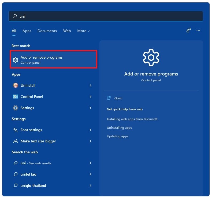The height and width of the screenshot is (197, 212).
Task: Switch to the Apps filter tab
Action: coord(27,31)
